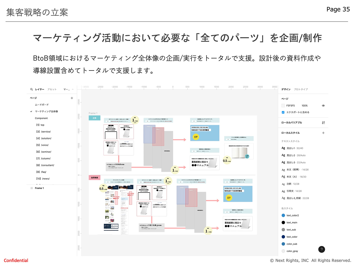Click the 100% opacity field
355x266 pixels.
coord(305,105)
